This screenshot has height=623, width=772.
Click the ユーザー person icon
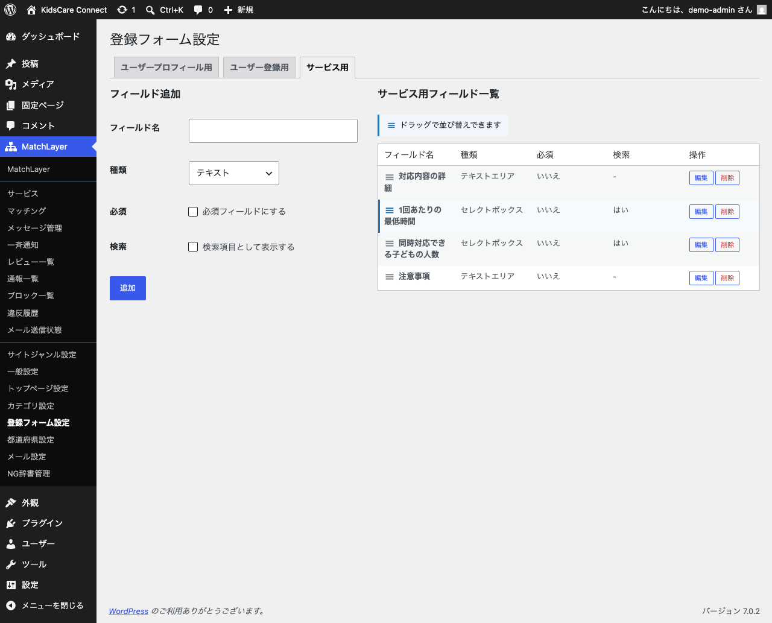click(11, 544)
